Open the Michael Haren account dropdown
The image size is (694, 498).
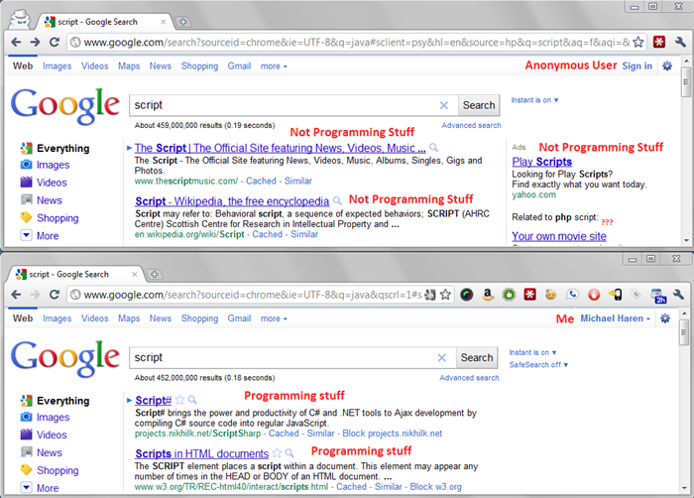point(616,318)
